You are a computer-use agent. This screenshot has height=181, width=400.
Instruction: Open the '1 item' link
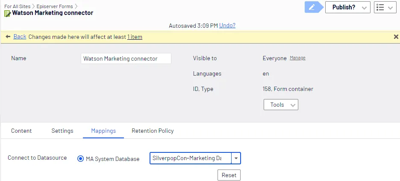click(135, 37)
